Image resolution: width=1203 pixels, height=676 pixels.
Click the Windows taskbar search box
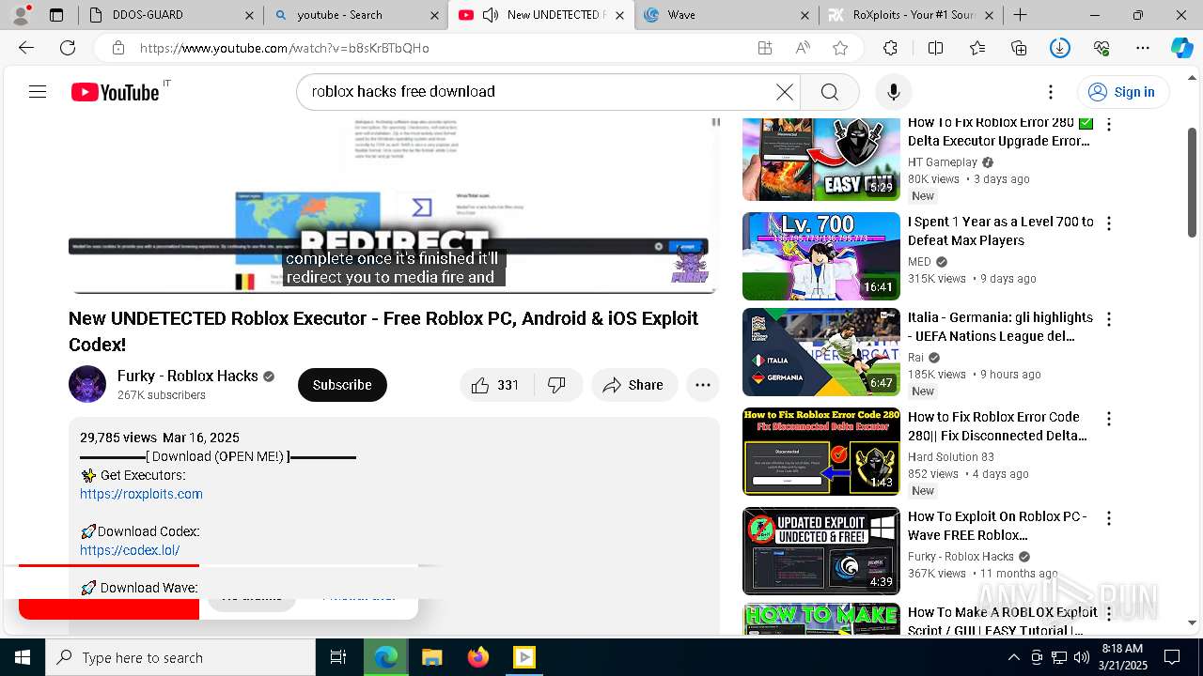point(180,657)
